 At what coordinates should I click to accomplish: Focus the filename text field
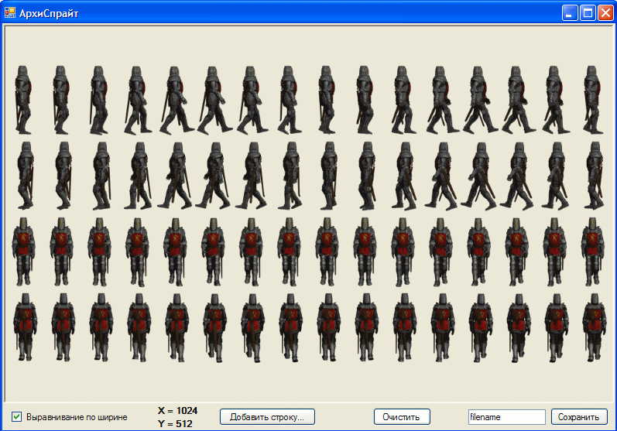pos(507,417)
